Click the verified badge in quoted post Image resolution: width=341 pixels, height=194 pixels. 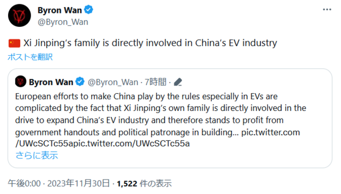80,82
